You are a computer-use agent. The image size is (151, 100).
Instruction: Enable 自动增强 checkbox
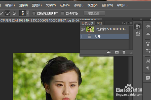pyautogui.click(x=63, y=13)
